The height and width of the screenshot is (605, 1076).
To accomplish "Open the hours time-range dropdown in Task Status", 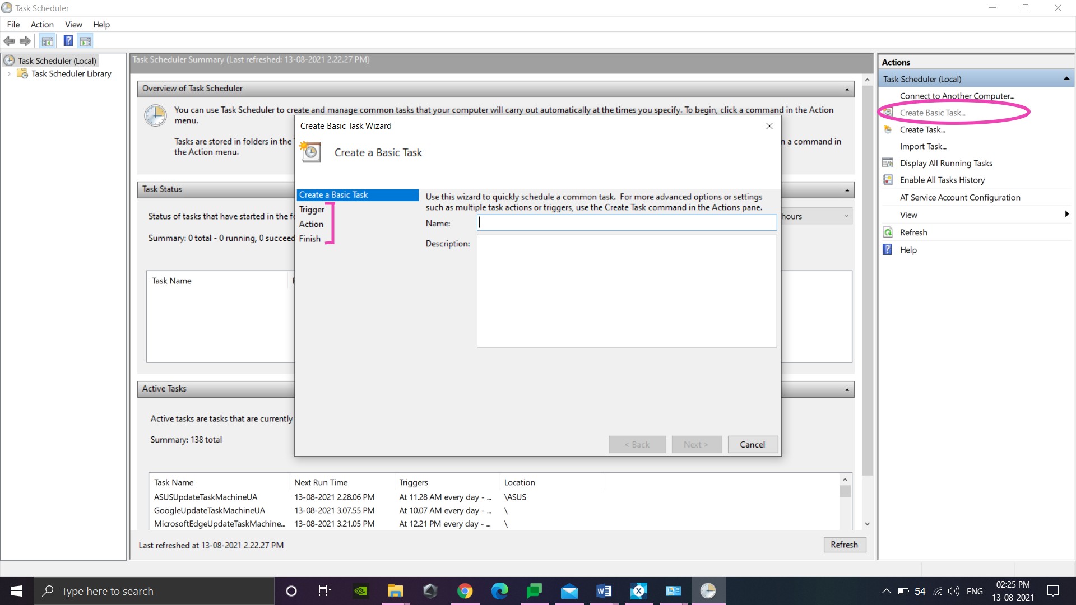I will 846,216.
